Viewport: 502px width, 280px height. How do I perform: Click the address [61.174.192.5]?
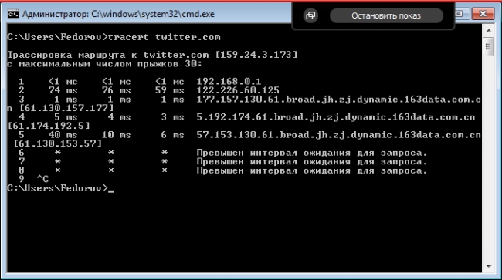[49, 126]
